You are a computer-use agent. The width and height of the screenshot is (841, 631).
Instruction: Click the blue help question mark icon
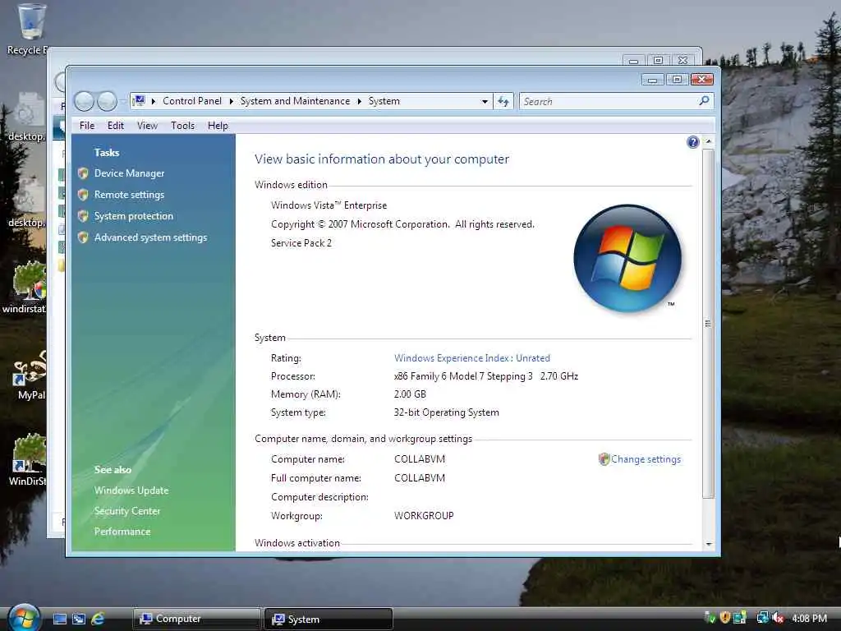692,142
